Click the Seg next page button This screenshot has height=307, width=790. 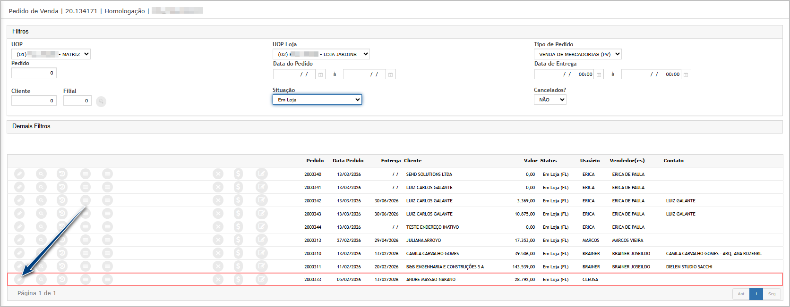coord(772,294)
